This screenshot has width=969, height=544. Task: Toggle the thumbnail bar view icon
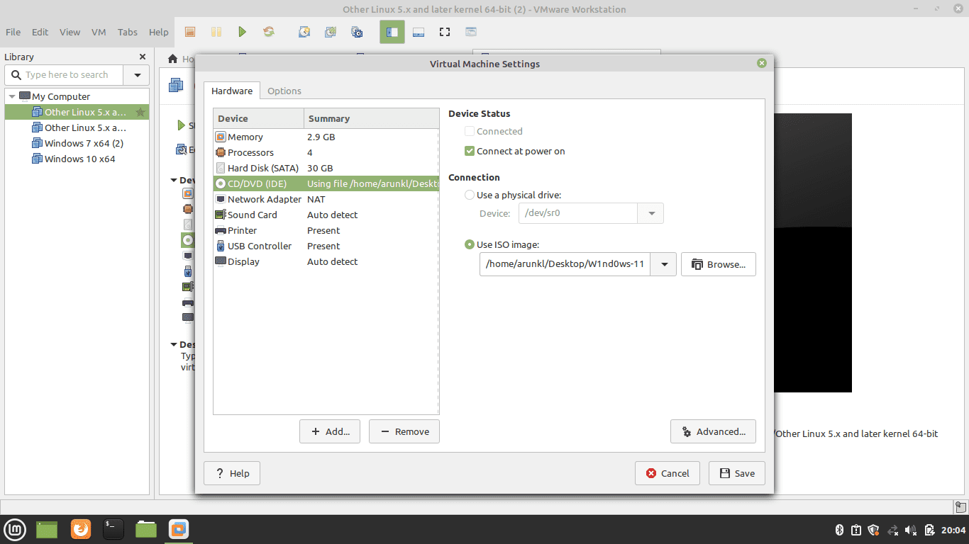pyautogui.click(x=418, y=32)
